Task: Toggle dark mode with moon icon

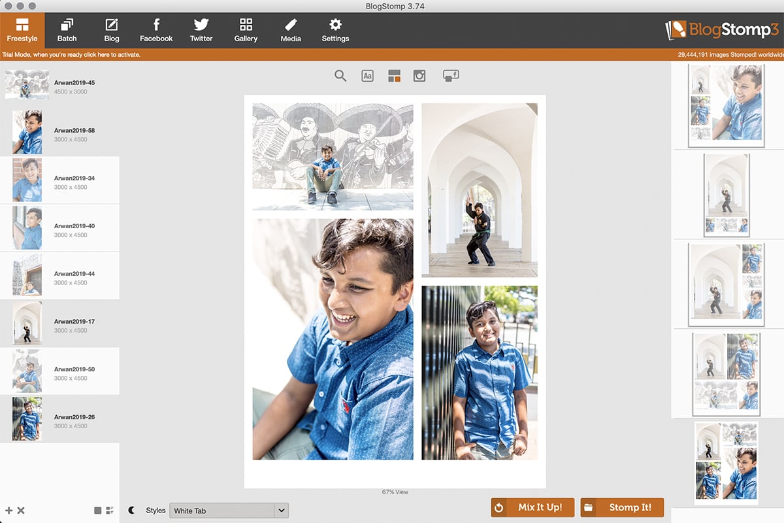Action: (x=132, y=510)
